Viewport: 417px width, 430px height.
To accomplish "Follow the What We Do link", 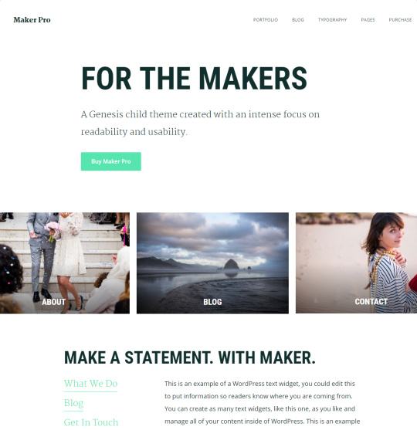I will (x=90, y=383).
